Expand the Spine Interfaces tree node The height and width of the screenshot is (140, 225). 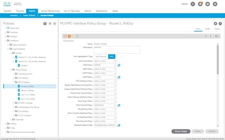(x=8, y=45)
